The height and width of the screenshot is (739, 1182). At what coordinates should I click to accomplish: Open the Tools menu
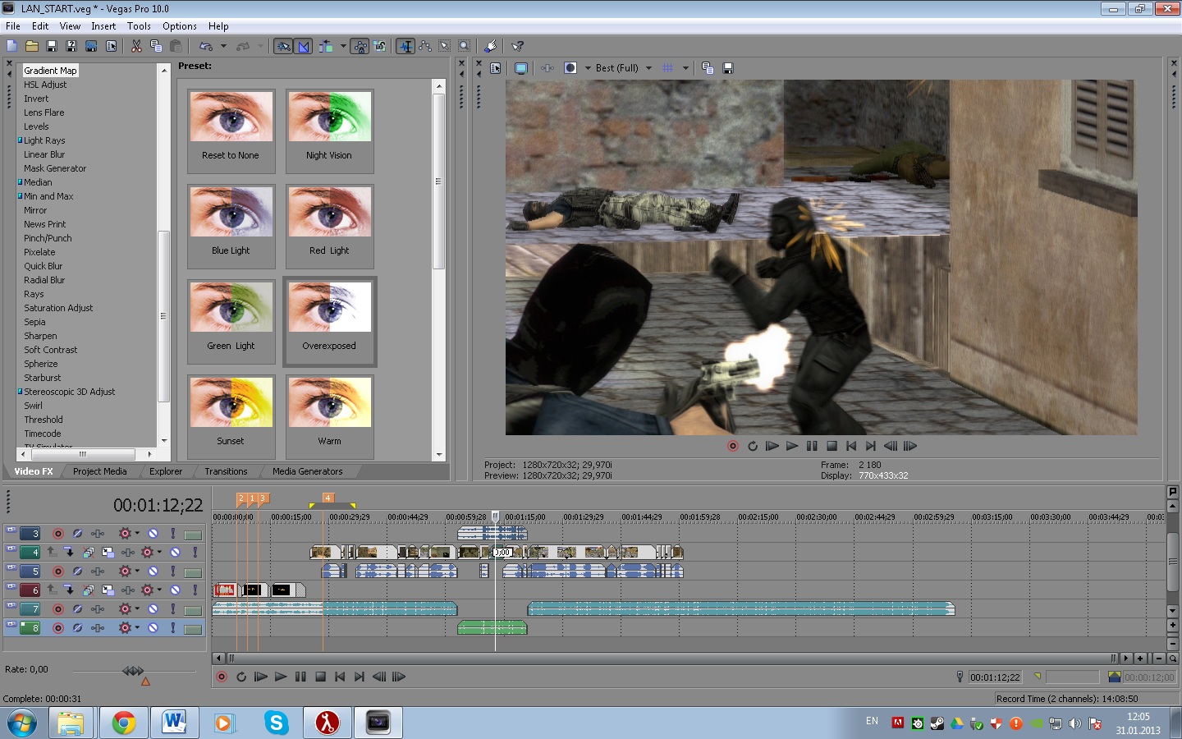[x=139, y=26]
